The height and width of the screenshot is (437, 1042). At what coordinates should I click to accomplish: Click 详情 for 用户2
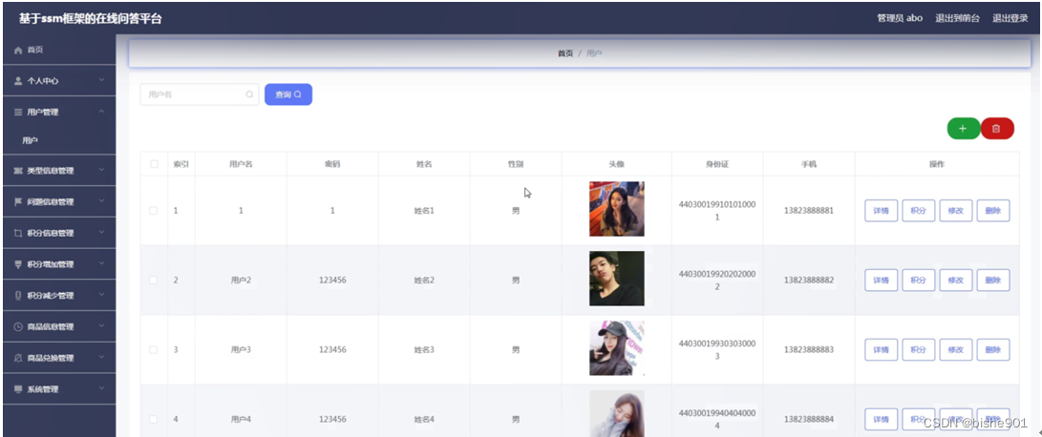[882, 281]
